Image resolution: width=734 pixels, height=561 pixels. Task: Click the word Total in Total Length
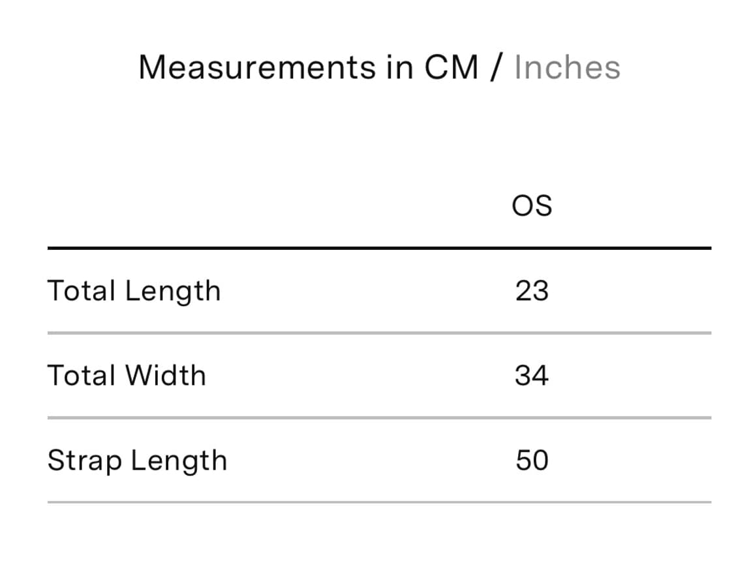pyautogui.click(x=81, y=291)
